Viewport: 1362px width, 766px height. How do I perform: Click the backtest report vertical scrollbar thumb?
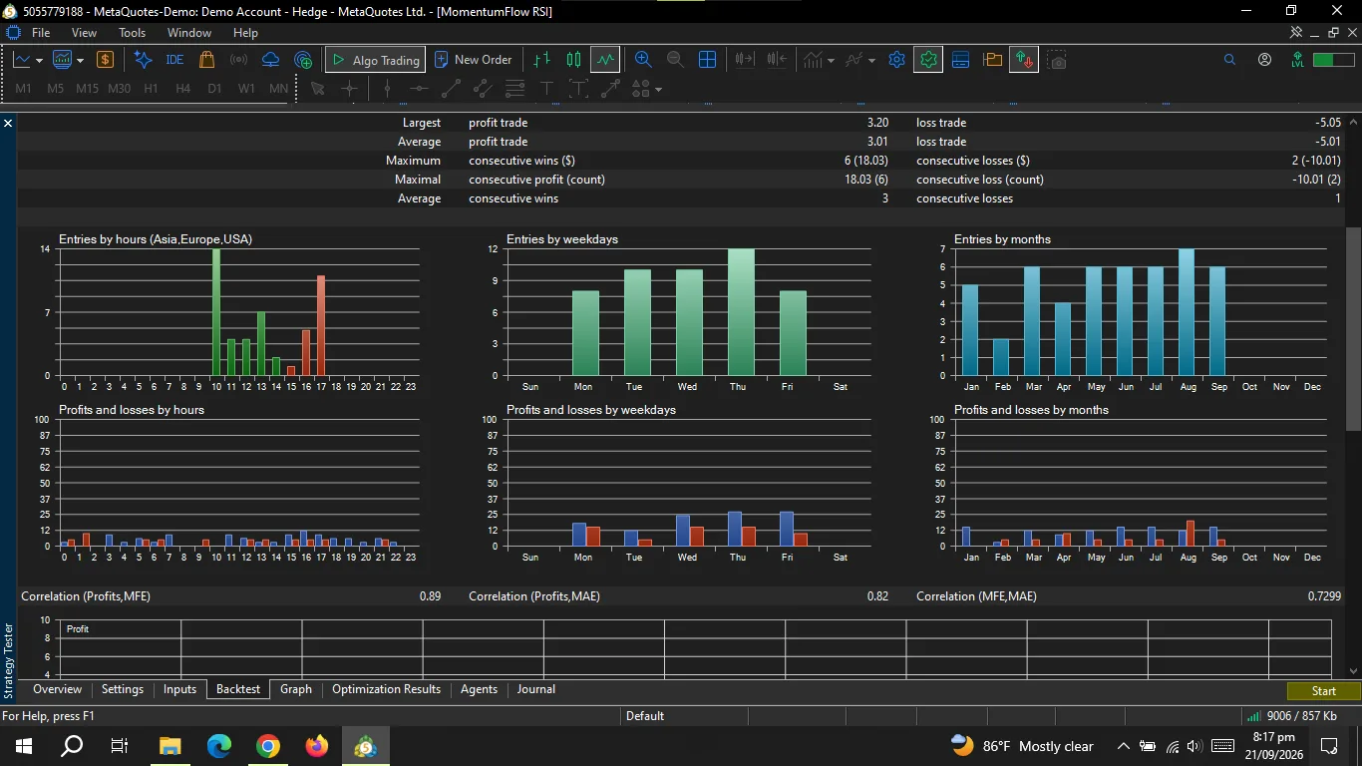coord(1353,329)
